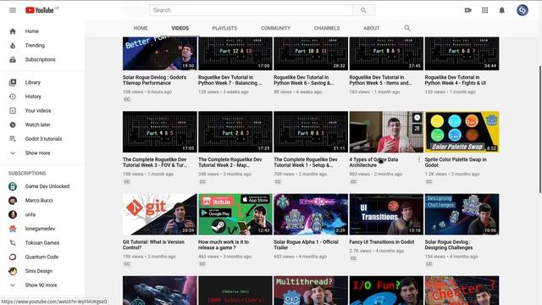Open the account avatar menu
Screen dimensions: 542x305
point(523,10)
